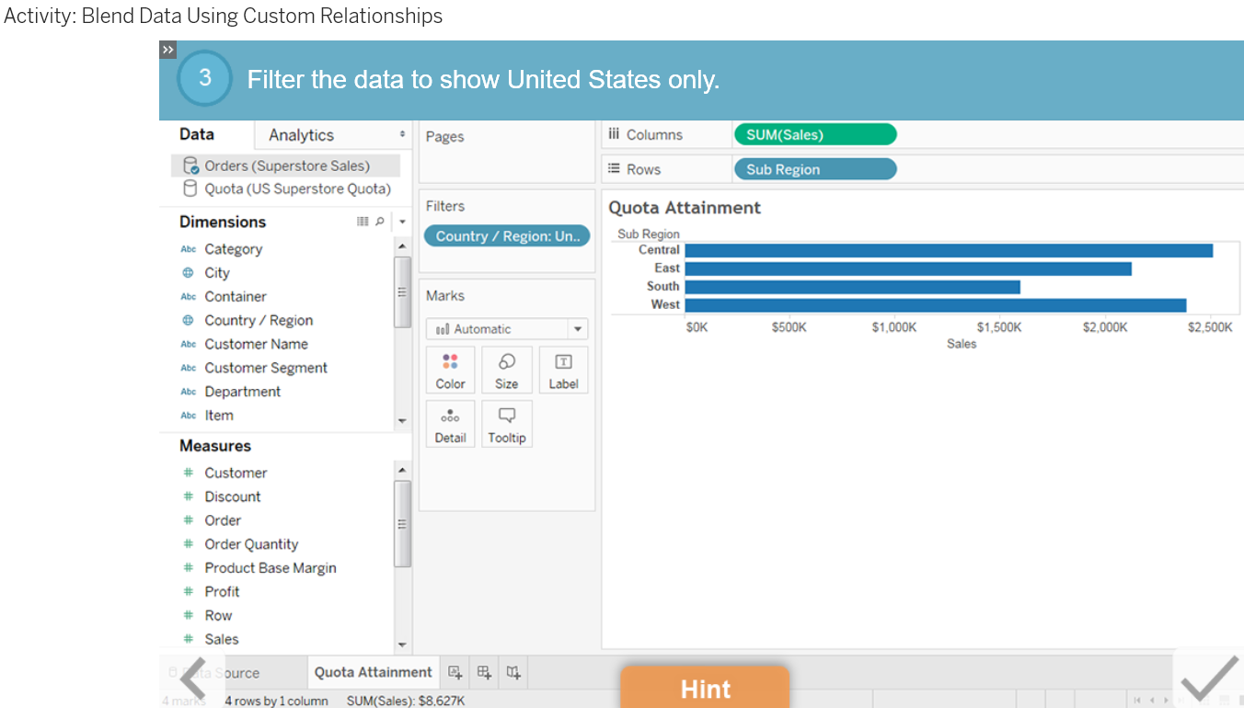This screenshot has width=1244, height=708.
Task: Click the Filters shelf label
Action: tap(445, 207)
